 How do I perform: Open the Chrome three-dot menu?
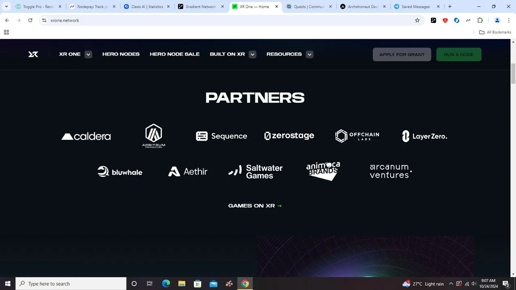[508, 20]
